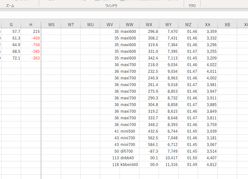Click the cell showing 4,812

[x=208, y=164]
